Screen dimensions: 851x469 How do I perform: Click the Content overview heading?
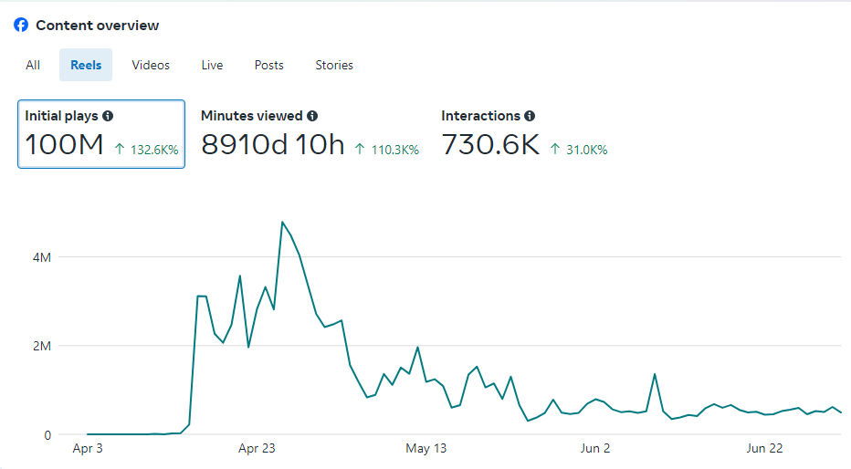(x=97, y=26)
